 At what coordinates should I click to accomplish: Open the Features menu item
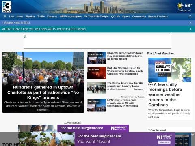52,17
